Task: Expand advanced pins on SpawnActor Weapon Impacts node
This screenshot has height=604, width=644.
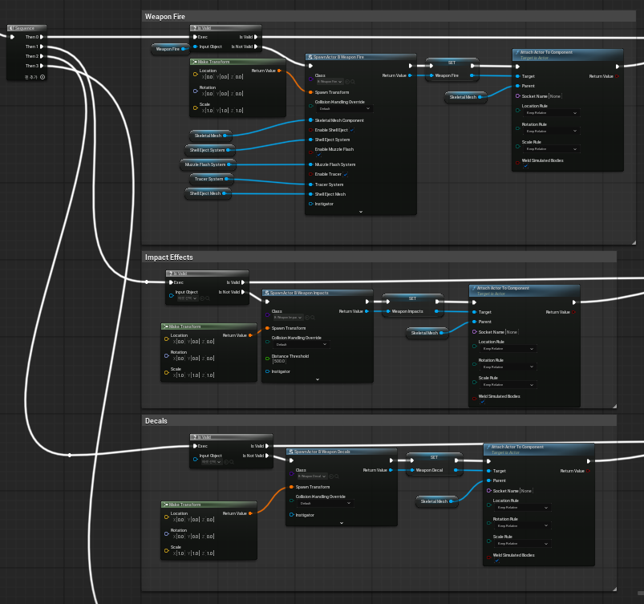Action: pyautogui.click(x=318, y=379)
